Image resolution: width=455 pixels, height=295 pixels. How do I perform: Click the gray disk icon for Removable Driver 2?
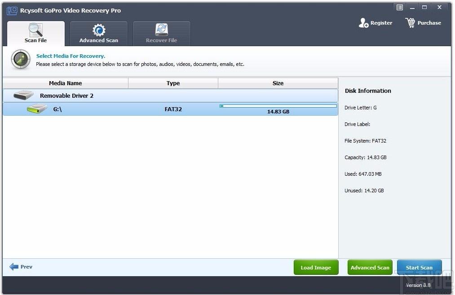[x=23, y=95]
